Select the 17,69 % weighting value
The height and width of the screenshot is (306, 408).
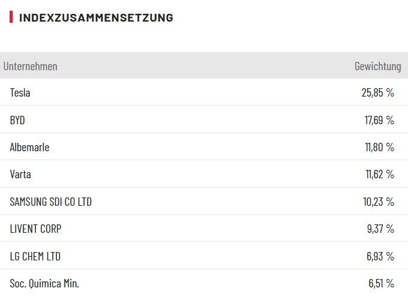[x=379, y=120]
